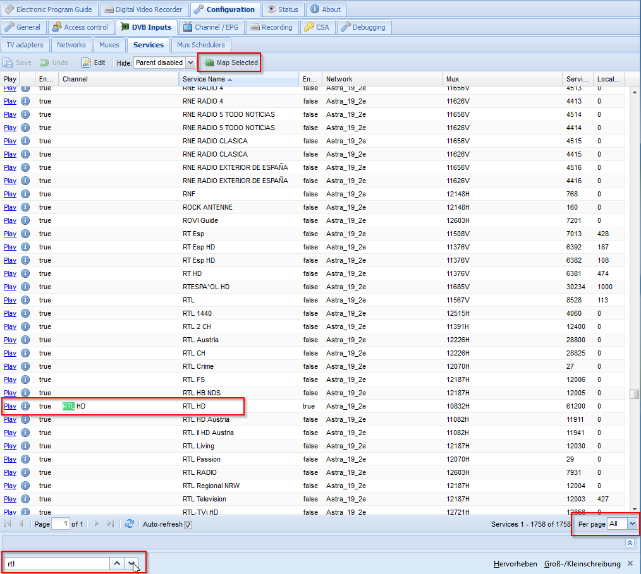Show info icon for RTL 1440
This screenshot has width=641, height=574.
[25, 313]
